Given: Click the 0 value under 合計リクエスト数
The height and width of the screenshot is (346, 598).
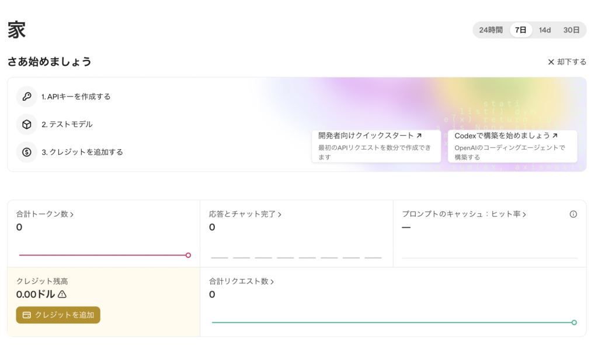Looking at the screenshot, I should tap(212, 295).
